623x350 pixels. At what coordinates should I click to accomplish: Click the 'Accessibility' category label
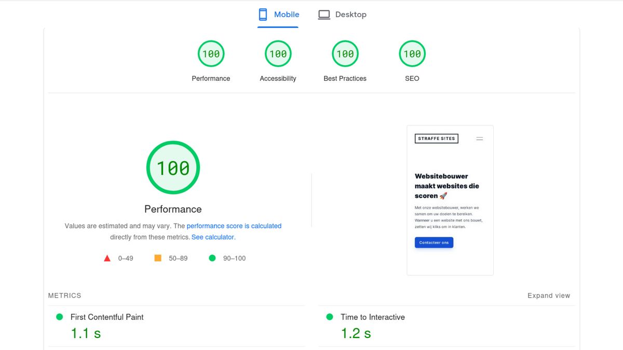pyautogui.click(x=278, y=78)
